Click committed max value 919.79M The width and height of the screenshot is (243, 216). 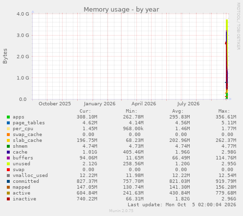click(x=226, y=181)
